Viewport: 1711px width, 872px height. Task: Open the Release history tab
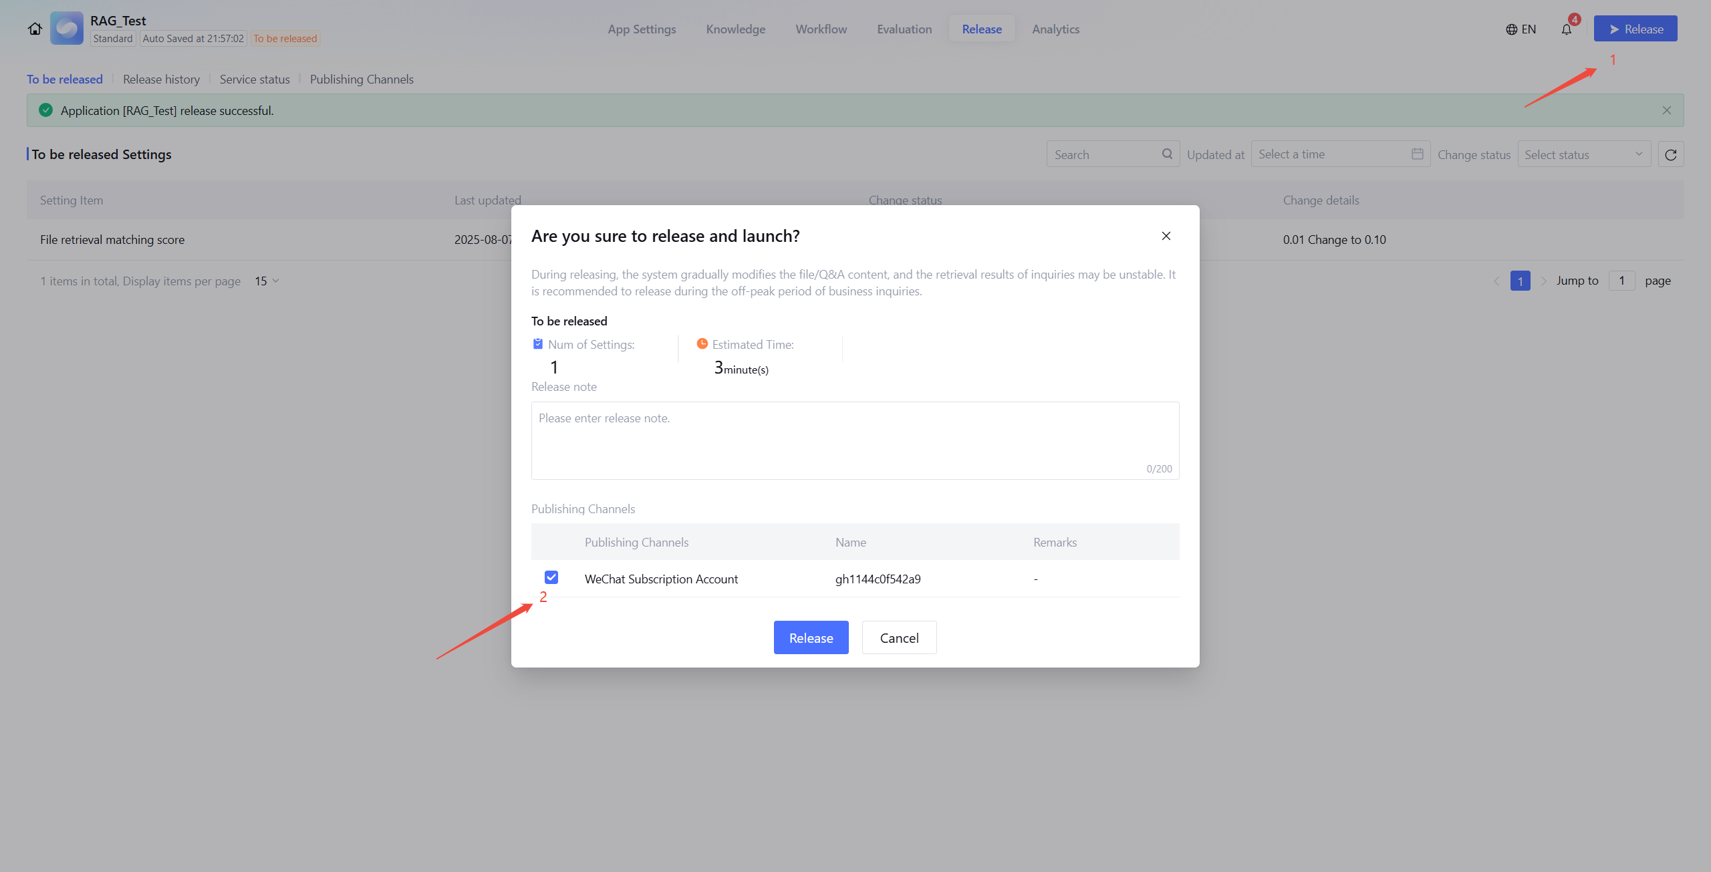[x=161, y=80]
